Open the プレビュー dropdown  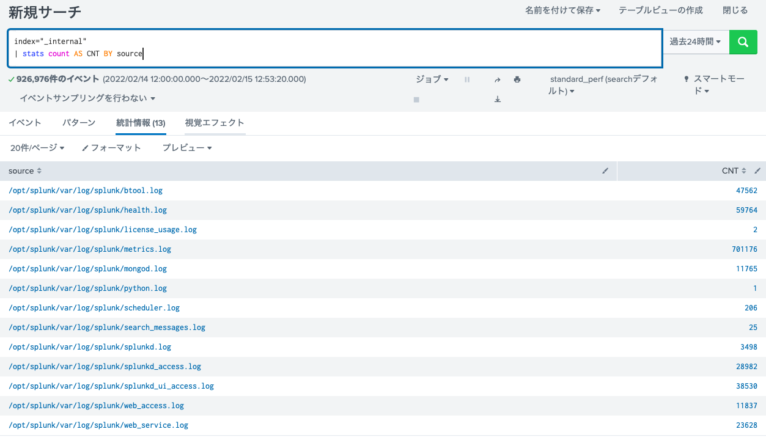187,148
